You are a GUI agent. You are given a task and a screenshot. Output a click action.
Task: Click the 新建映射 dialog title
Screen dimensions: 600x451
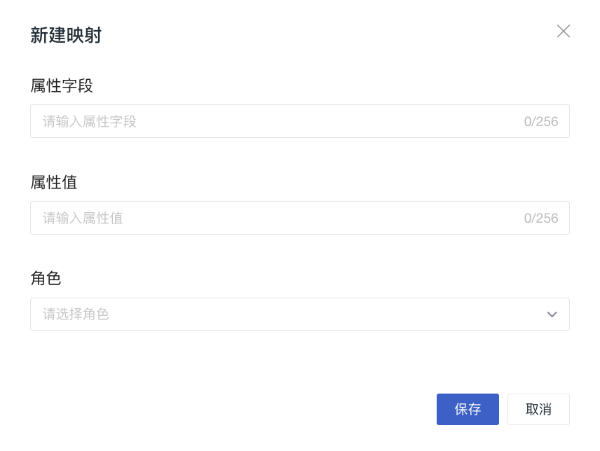click(66, 35)
